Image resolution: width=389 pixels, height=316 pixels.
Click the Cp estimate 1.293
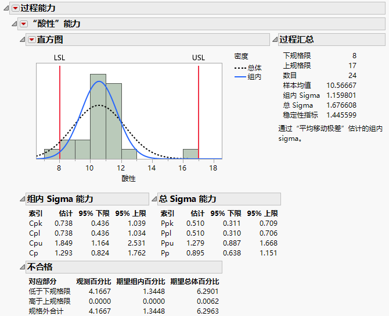pyautogui.click(x=63, y=253)
